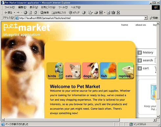Screen dimensions: 161x127
Task: Select the birds category thumbnail
Action: (x=55, y=71)
